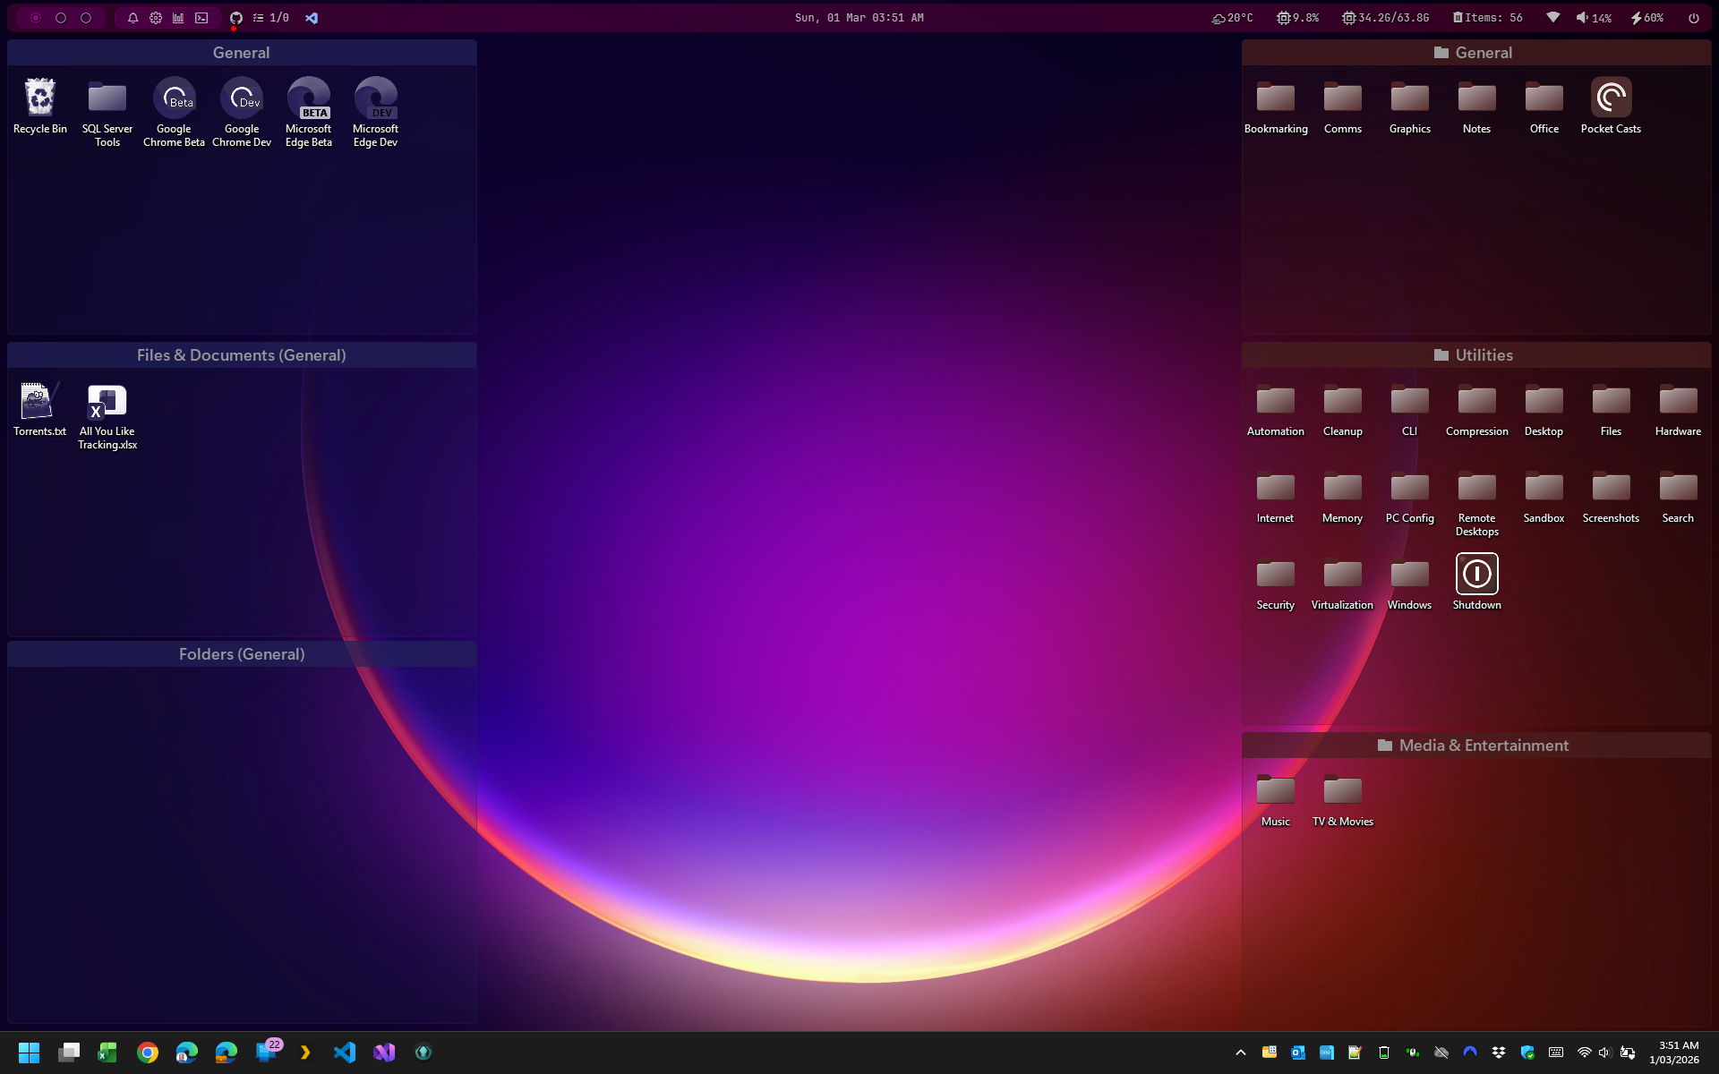Open Windows Start menu

[x=29, y=1053]
